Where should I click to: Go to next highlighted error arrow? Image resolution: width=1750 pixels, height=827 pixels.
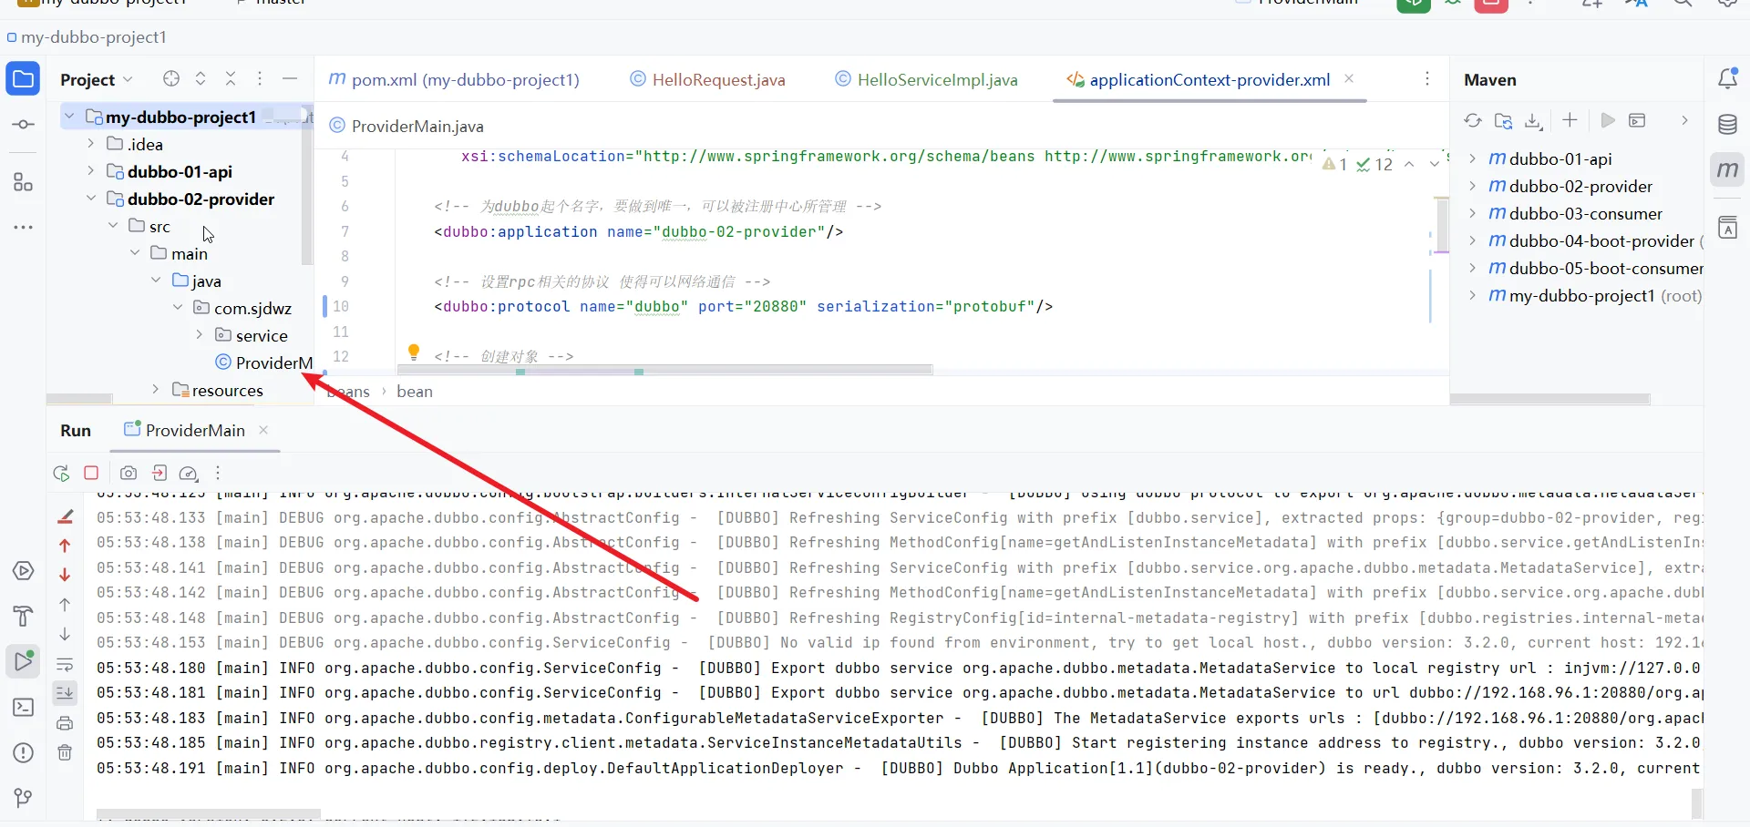coord(1434,164)
